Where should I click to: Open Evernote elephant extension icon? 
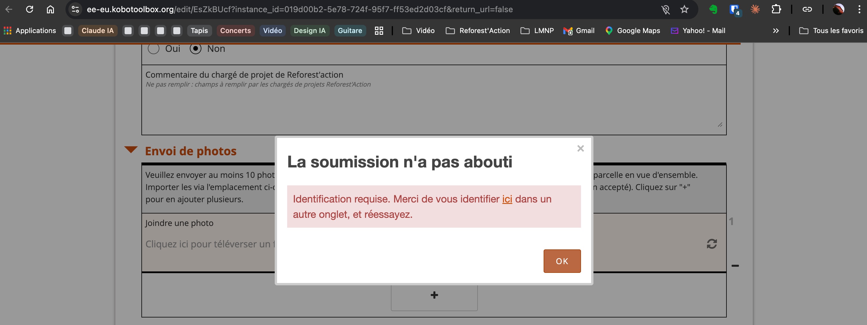(713, 9)
